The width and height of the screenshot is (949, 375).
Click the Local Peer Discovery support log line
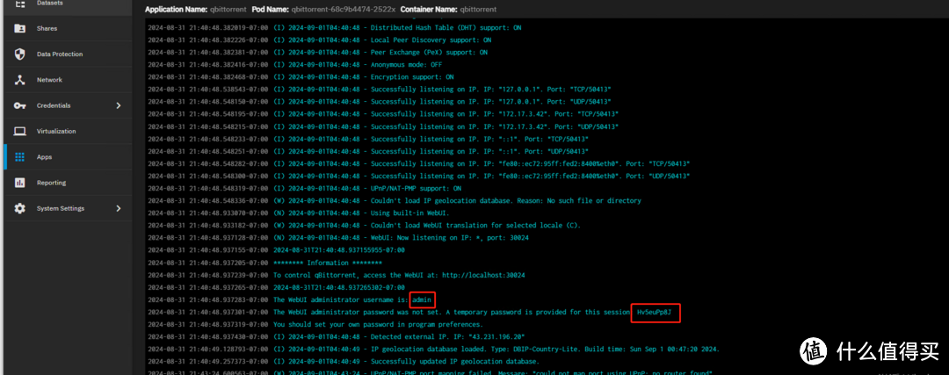319,40
